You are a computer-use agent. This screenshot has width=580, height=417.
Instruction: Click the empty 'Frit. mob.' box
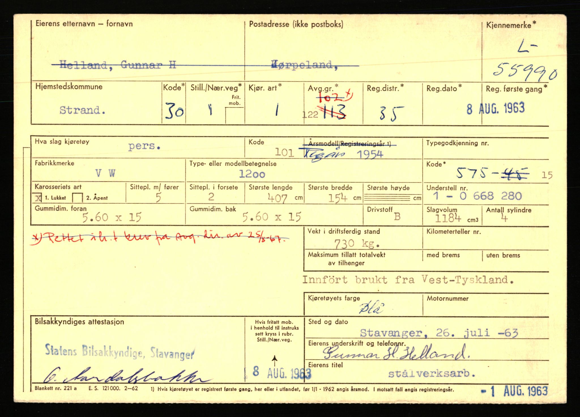[x=235, y=116]
